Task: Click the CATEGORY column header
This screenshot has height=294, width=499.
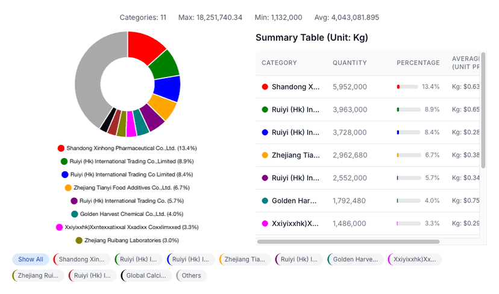Action: pos(279,63)
